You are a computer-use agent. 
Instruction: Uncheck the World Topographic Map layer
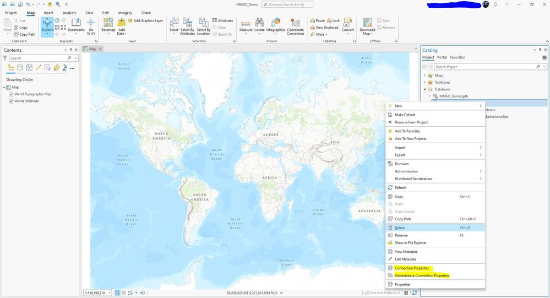(x=11, y=94)
